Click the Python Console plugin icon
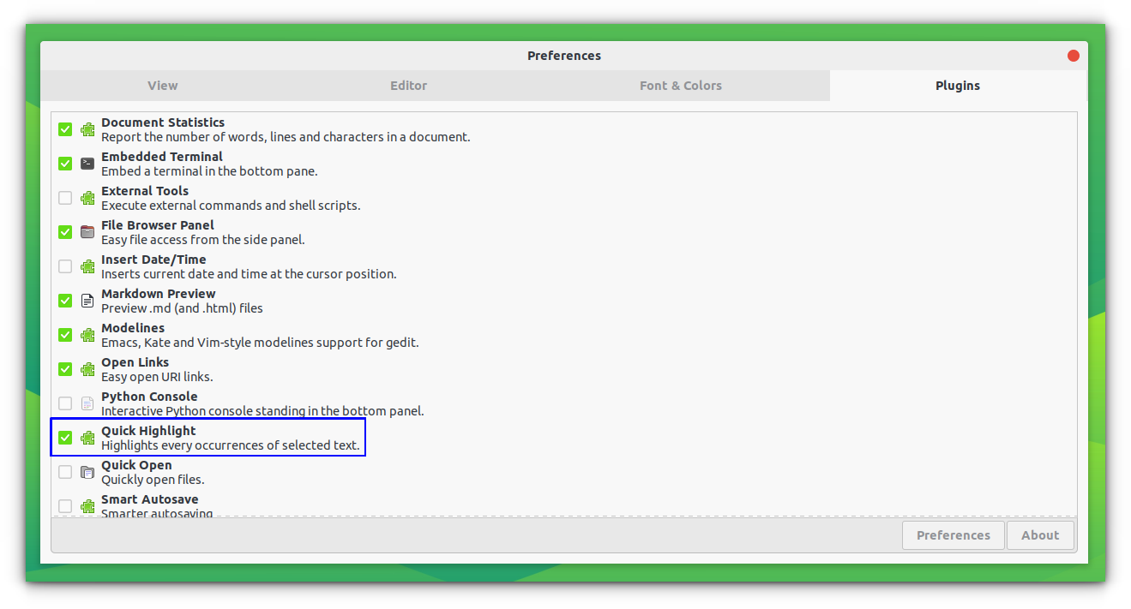 tap(87, 403)
